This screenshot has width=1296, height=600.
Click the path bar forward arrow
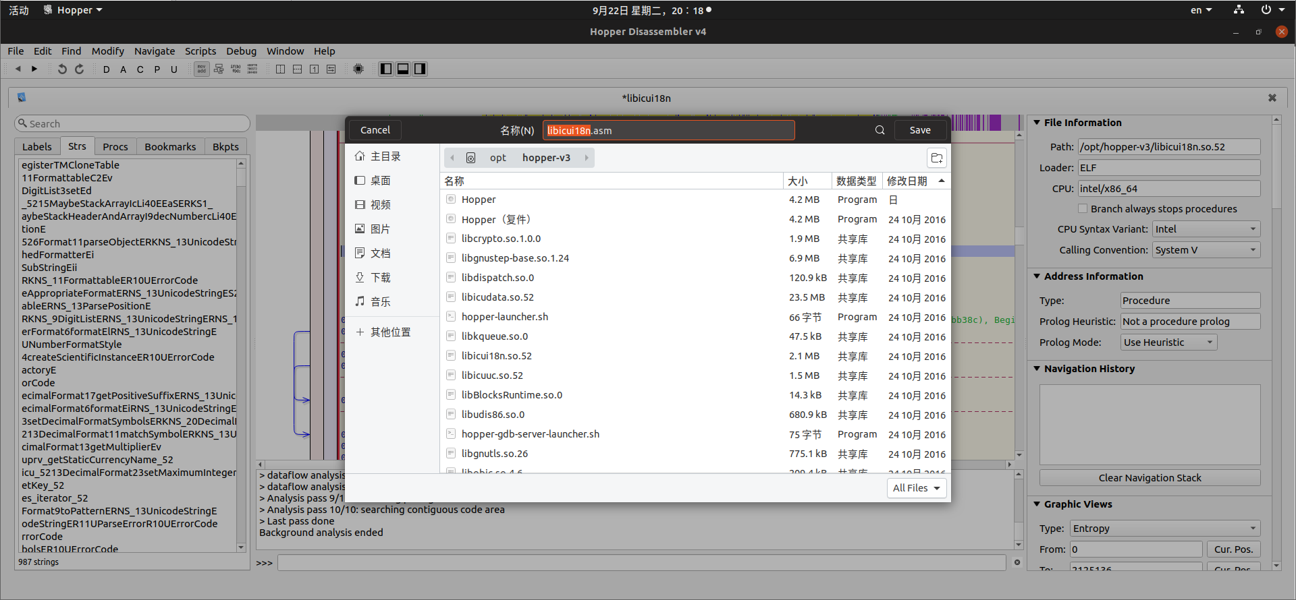coord(586,158)
